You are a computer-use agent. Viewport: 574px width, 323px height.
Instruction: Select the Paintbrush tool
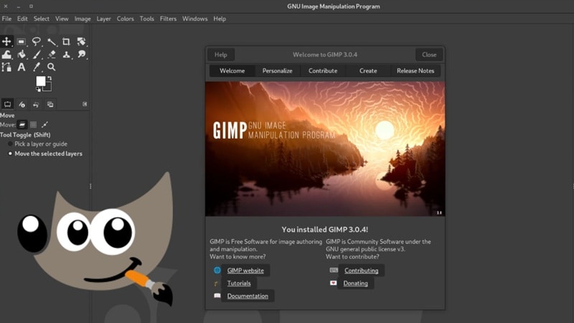click(x=37, y=55)
